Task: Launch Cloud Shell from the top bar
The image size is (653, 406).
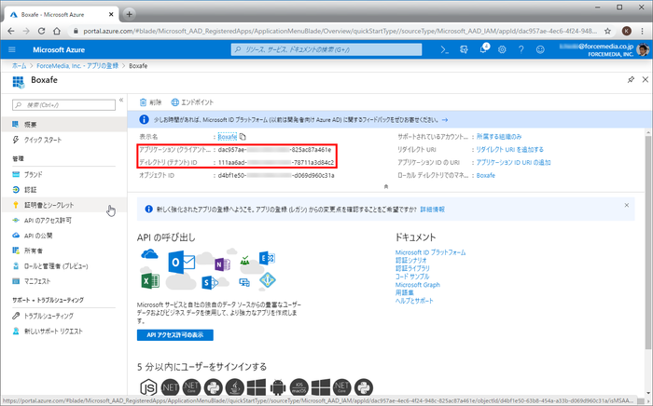Action: (445, 50)
